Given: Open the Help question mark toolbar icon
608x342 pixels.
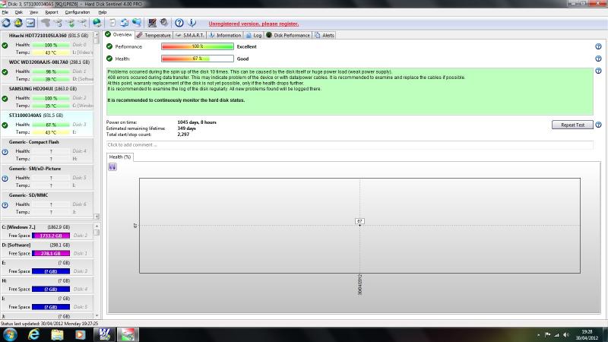Looking at the screenshot, I should click(x=179, y=24).
